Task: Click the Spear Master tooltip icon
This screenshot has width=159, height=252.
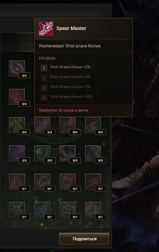Action: coord(46,29)
